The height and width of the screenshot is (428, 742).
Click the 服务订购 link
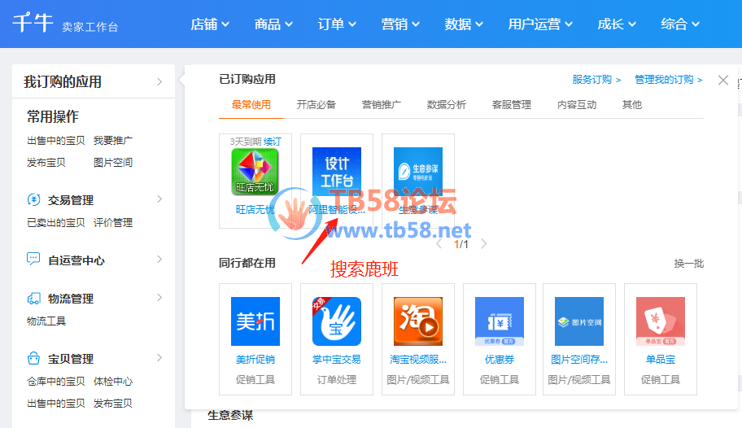596,80
